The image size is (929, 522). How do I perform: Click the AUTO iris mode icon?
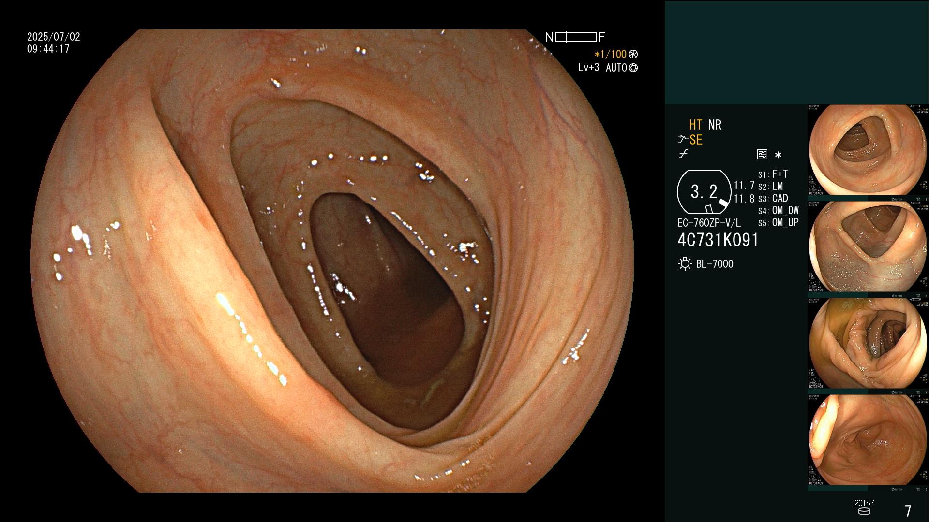[633, 68]
